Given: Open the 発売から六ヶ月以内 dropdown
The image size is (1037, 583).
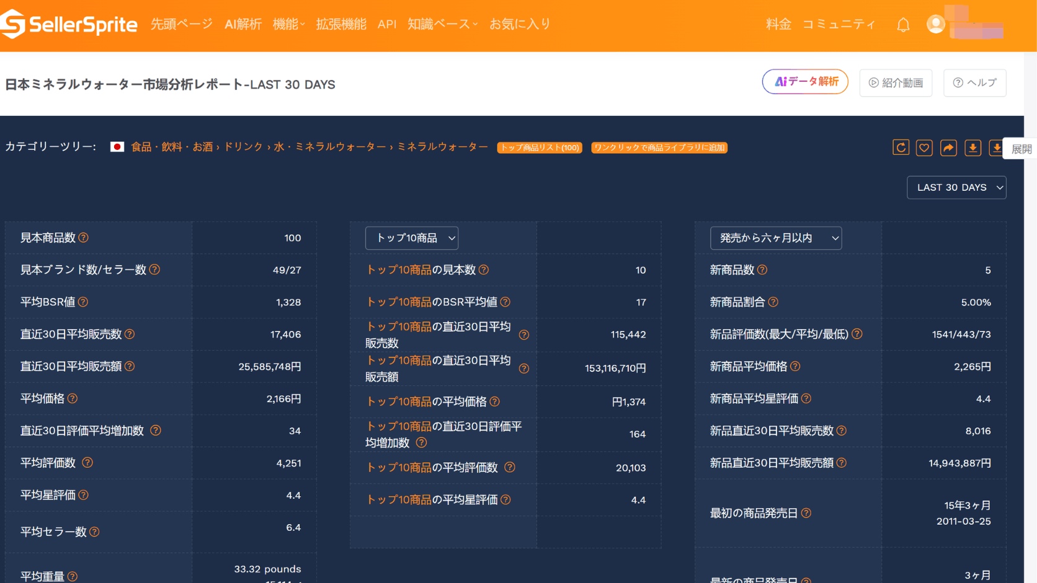Looking at the screenshot, I should pyautogui.click(x=776, y=238).
